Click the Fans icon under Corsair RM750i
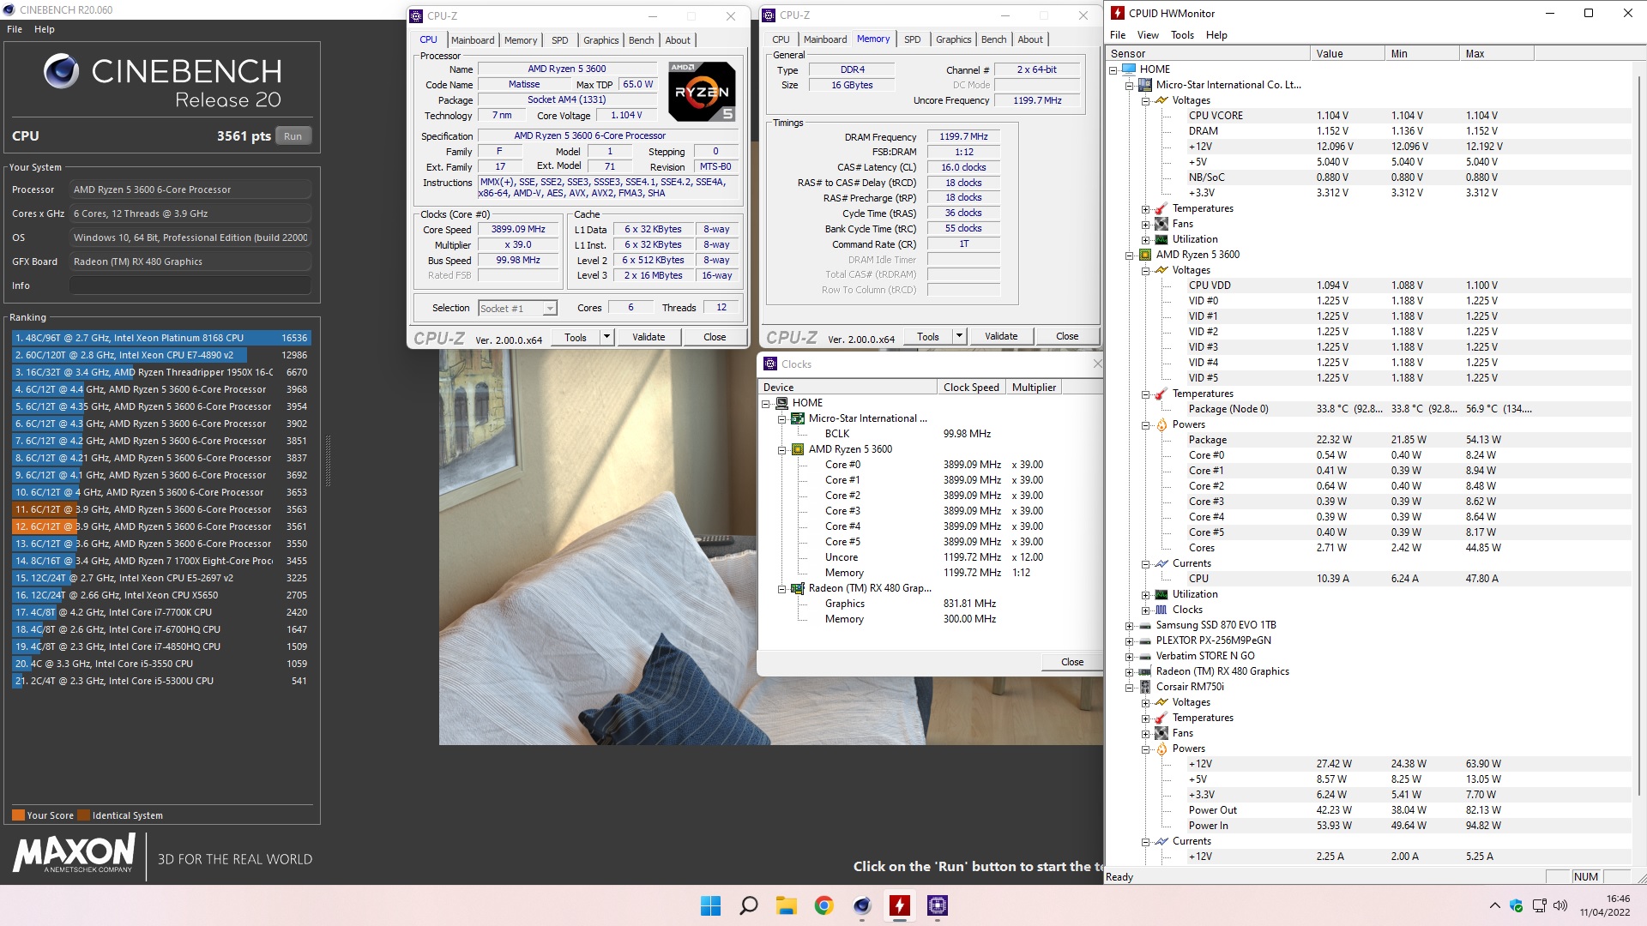The image size is (1647, 926). coord(1161,733)
